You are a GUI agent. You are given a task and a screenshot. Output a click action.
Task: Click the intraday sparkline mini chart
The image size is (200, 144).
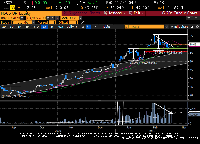coord(87,2)
